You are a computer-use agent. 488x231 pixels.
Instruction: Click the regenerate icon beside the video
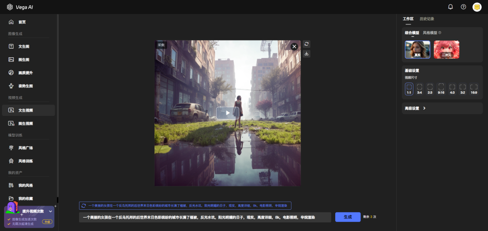(307, 44)
